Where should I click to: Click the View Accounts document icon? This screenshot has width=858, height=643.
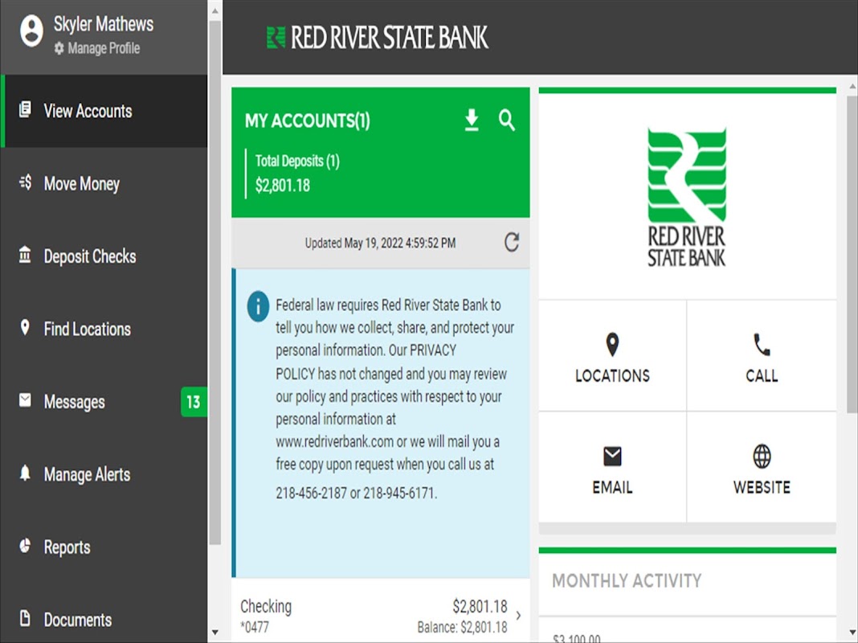(x=25, y=109)
